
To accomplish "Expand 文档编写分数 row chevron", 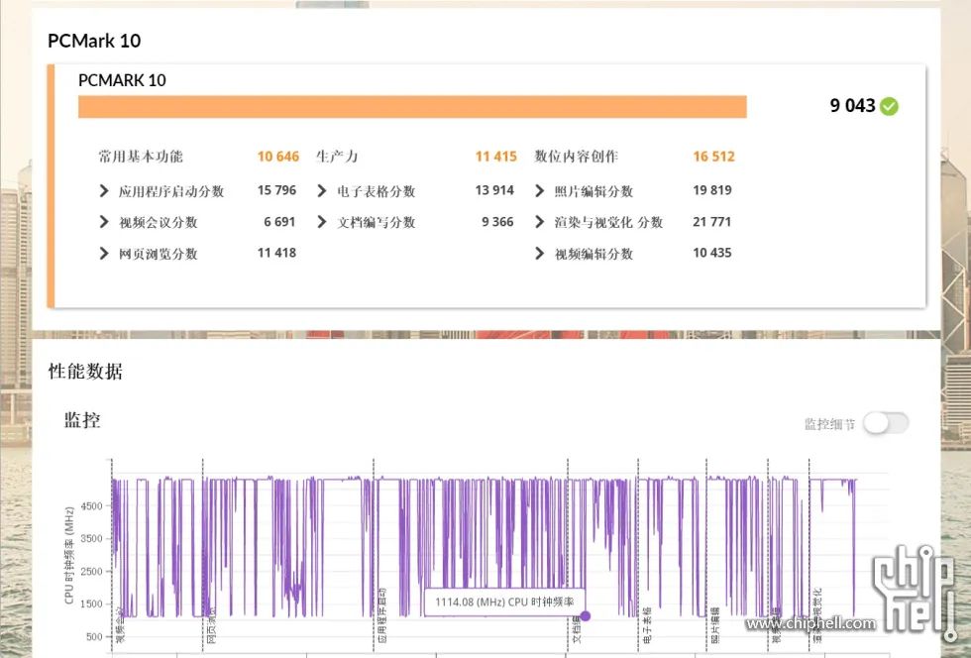I will (322, 222).
